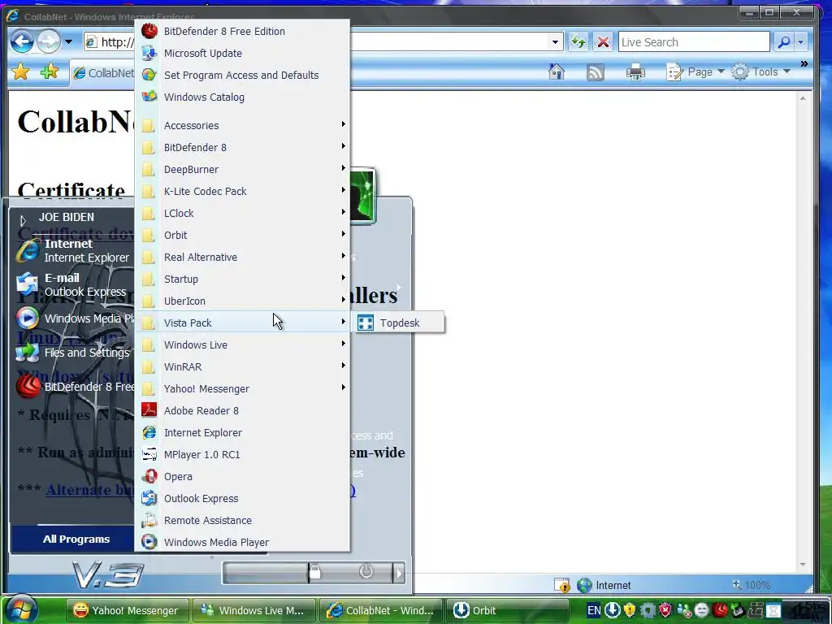Click the Start menu search box

pos(266,573)
